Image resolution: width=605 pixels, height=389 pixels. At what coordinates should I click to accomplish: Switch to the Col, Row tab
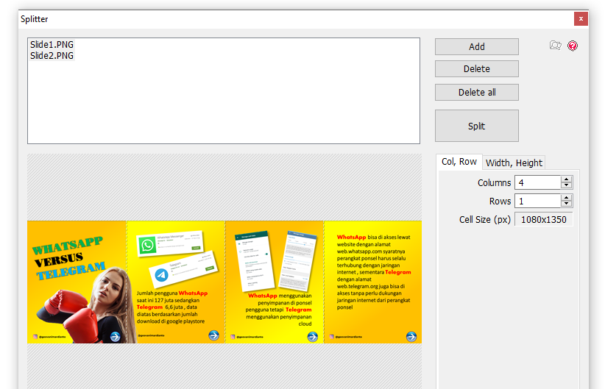(459, 162)
